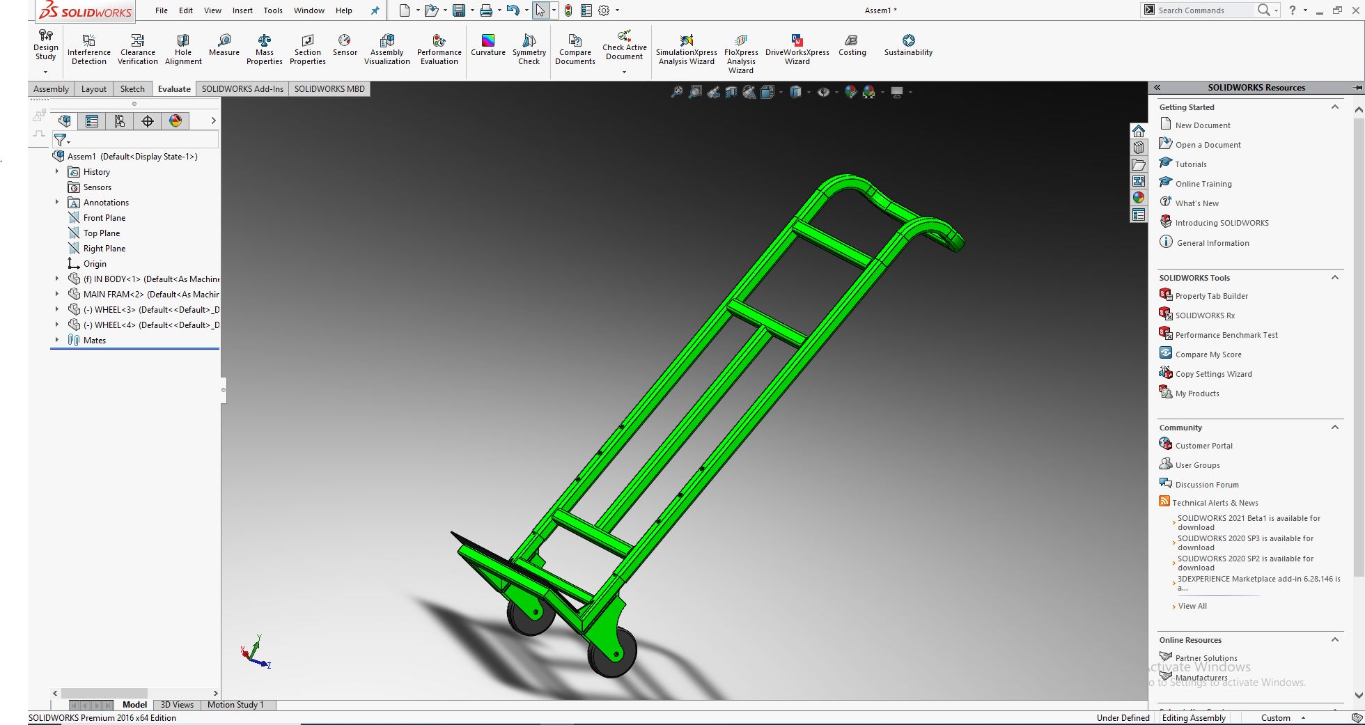Open Assembly Visualization
The width and height of the screenshot is (1365, 725).
[x=387, y=49]
